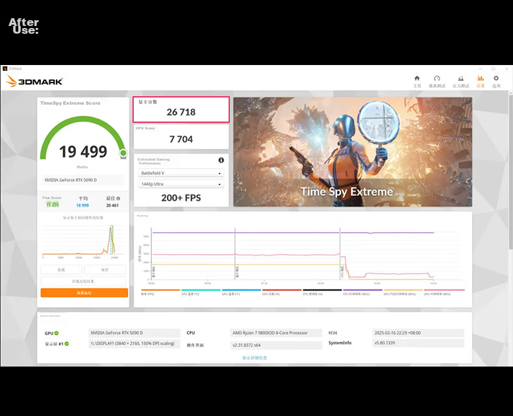Open the Battlefield V game dropdown
The image size is (513, 416).
(x=181, y=173)
